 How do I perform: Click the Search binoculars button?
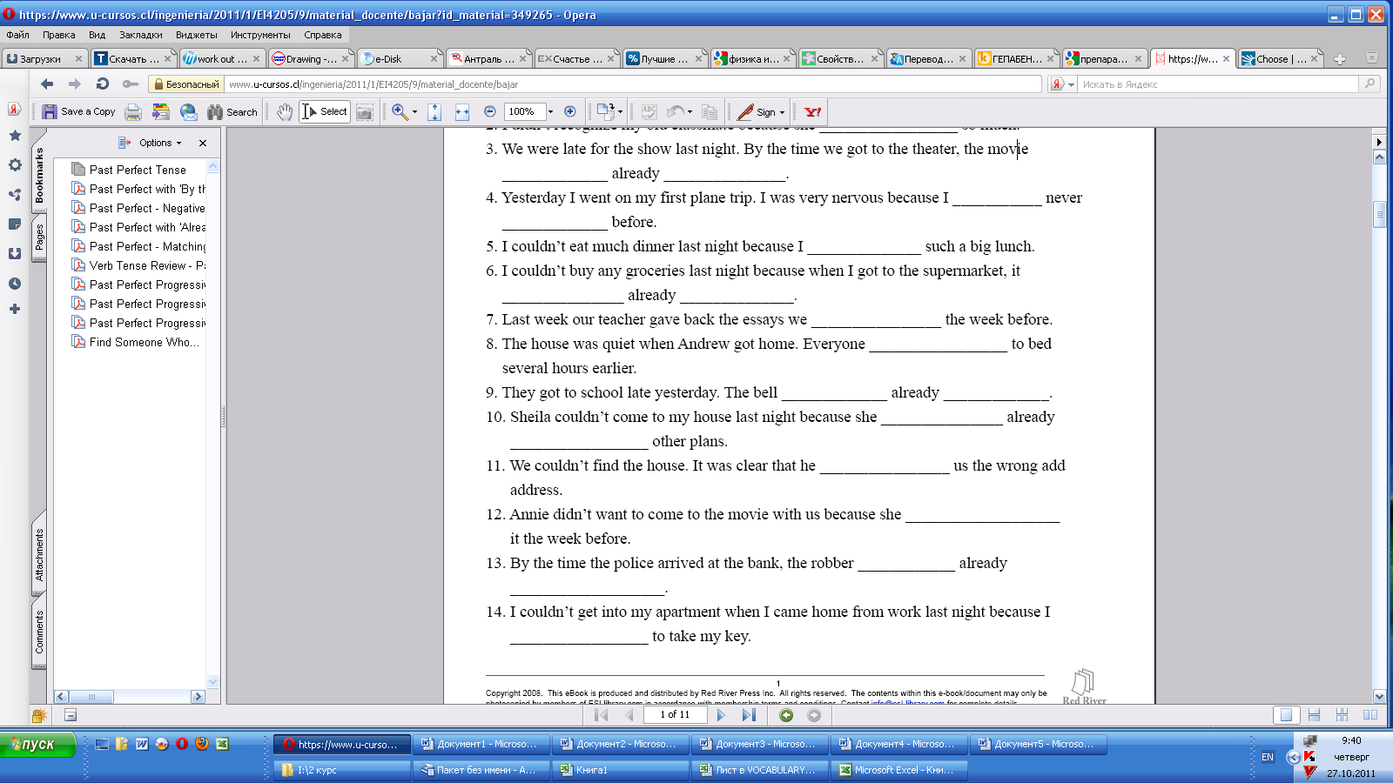point(232,111)
